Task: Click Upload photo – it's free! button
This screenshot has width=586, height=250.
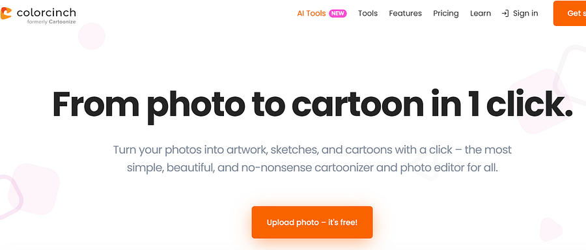Action: coord(312,223)
